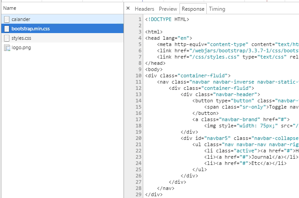Viewport: 299px width, 198px height.
Task: Click the navbar-header div line
Action: click(220, 94)
